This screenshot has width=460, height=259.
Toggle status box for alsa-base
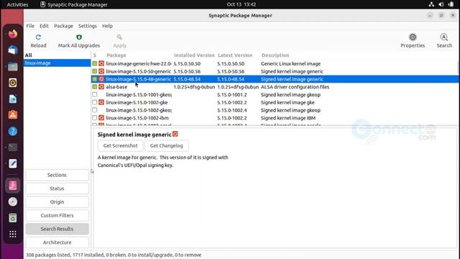click(94, 87)
